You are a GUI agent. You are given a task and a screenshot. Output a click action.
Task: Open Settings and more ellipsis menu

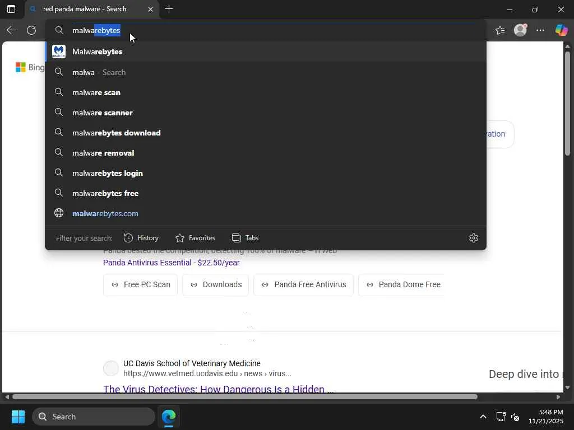pos(540,30)
